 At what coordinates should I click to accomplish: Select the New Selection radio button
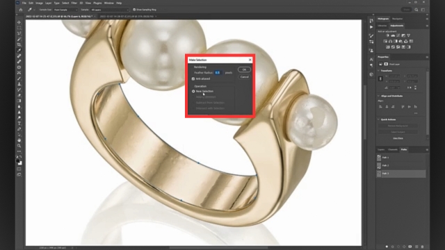(193, 91)
